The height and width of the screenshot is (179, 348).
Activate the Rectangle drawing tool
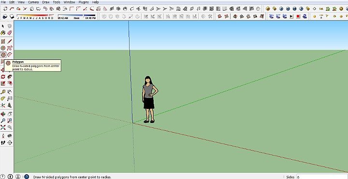pyautogui.click(x=3, y=41)
